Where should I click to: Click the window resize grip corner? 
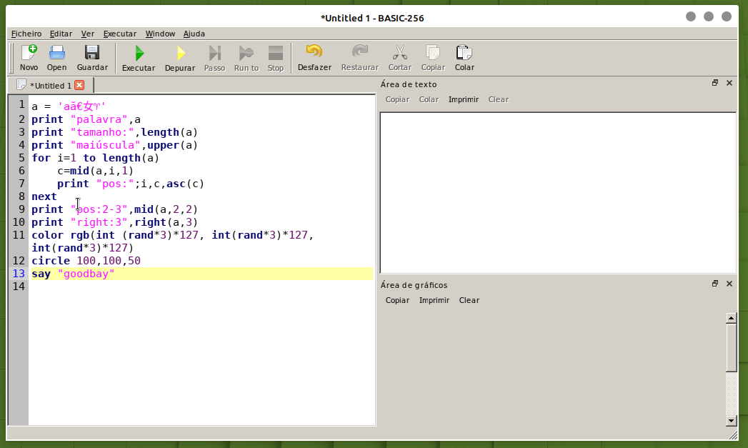[733, 435]
